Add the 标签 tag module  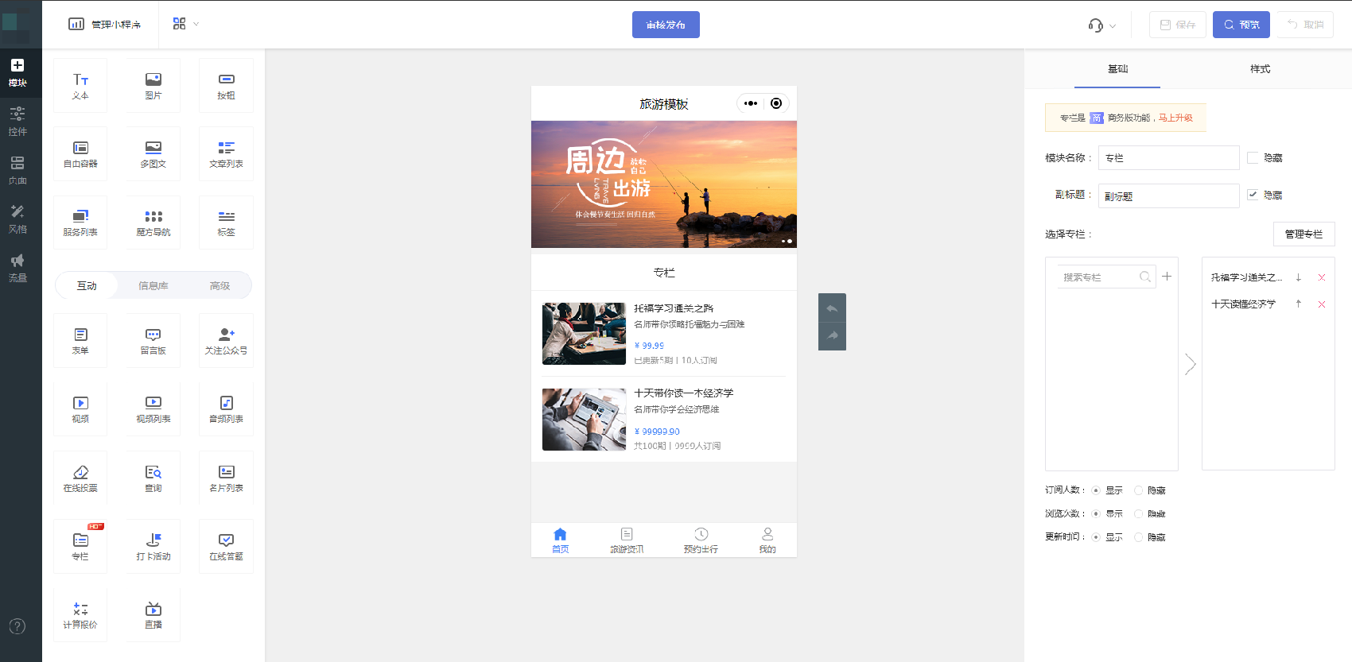pos(226,223)
